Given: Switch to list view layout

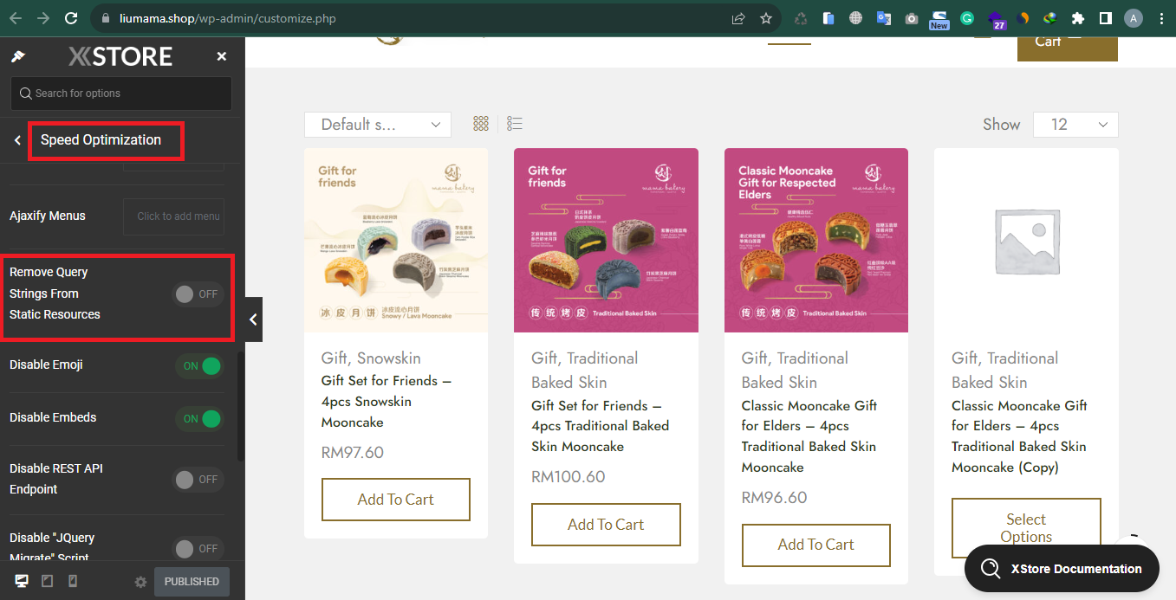Looking at the screenshot, I should point(515,124).
